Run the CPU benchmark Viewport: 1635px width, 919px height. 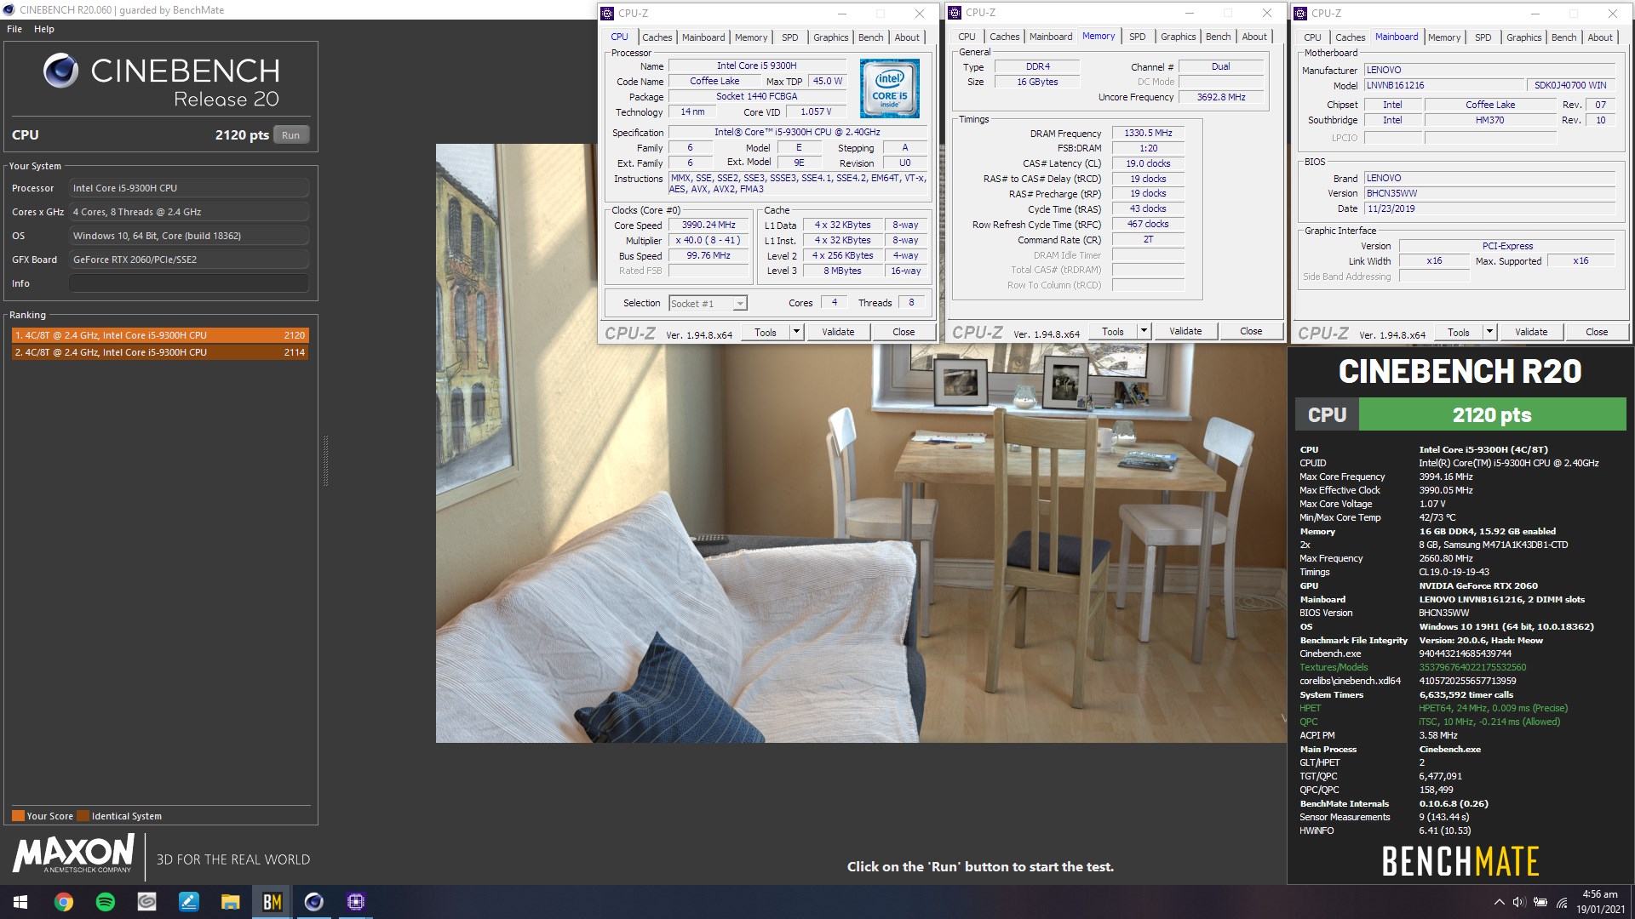pos(291,135)
